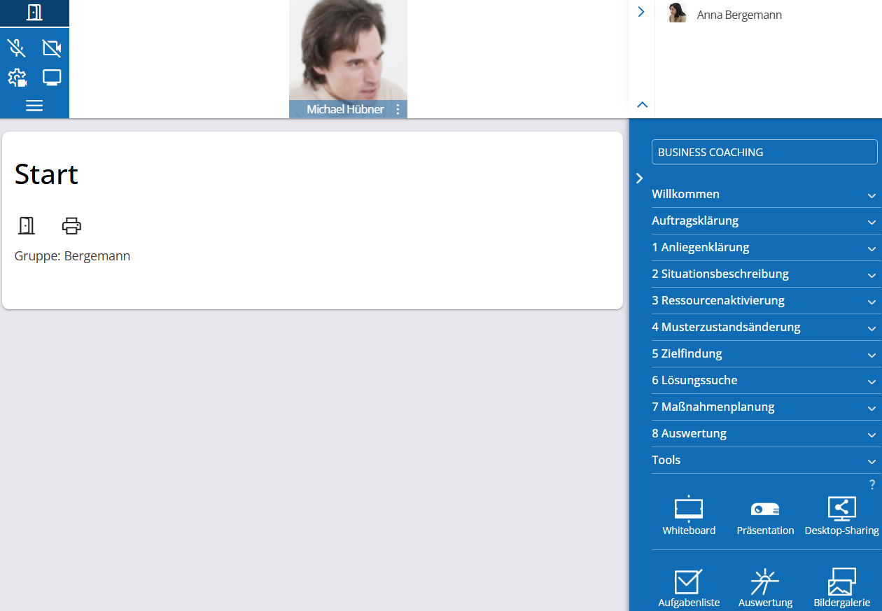The image size is (882, 611).
Task: Toggle screen sharing monitor icon
Action: coord(52,78)
